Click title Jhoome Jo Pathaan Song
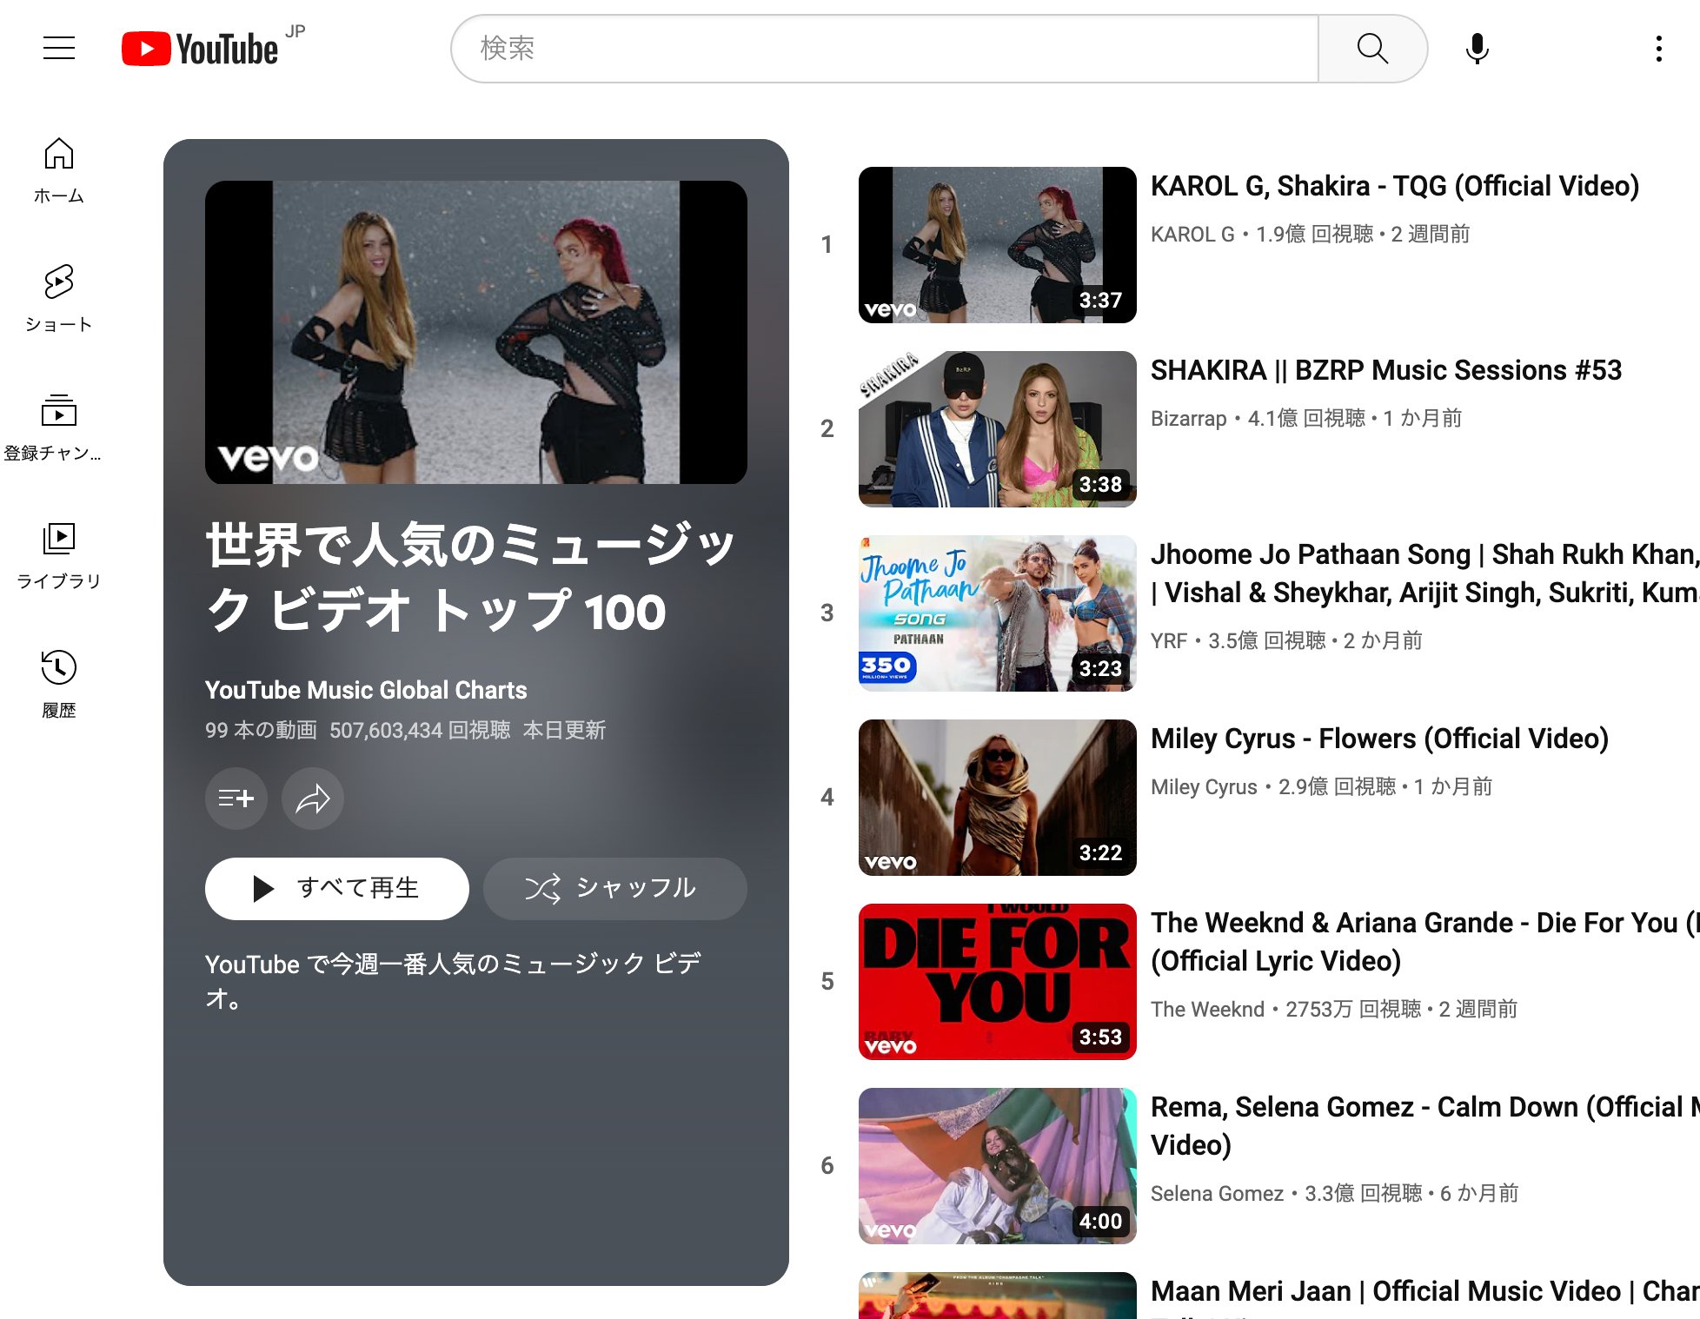 pos(1424,573)
